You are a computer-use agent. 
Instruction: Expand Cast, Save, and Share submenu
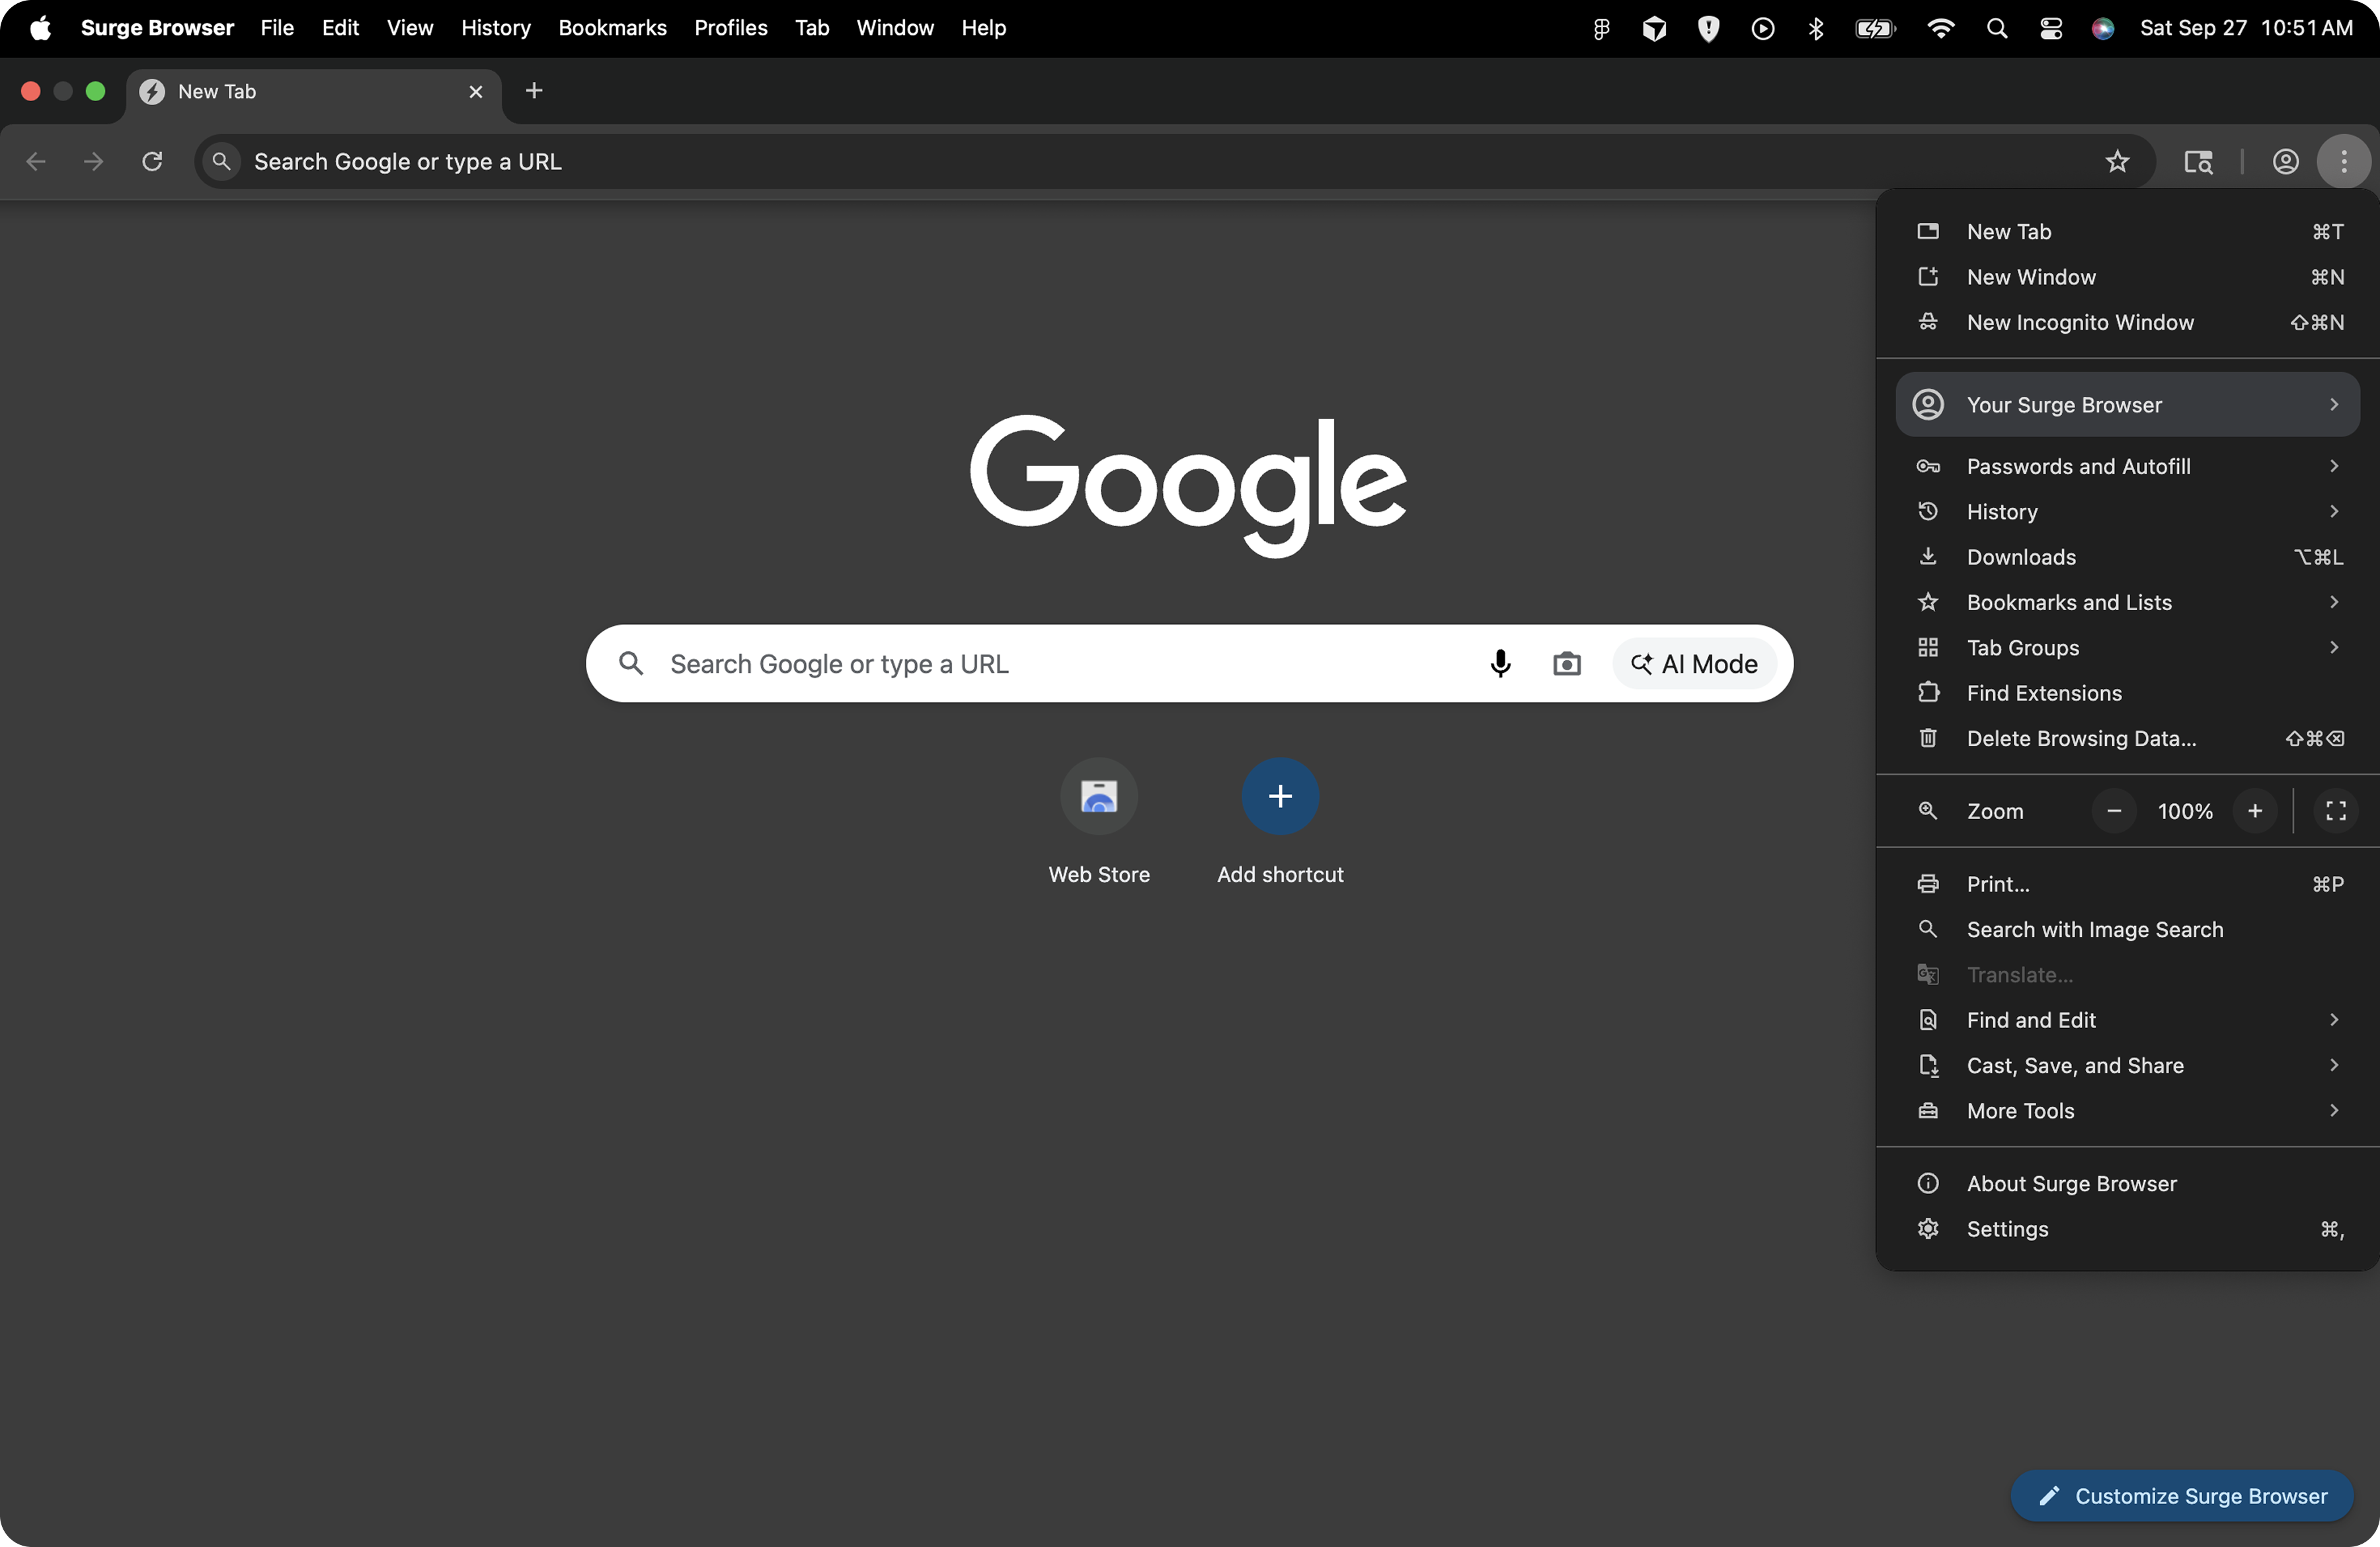[x=2127, y=1065]
